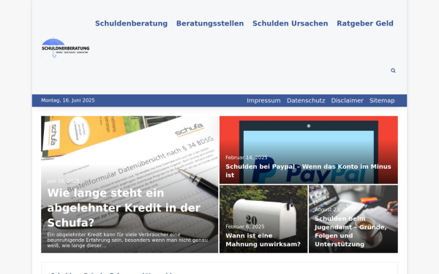Open article Wann ist eine Mahnung unwirksam
439x274 pixels.
pos(263,240)
